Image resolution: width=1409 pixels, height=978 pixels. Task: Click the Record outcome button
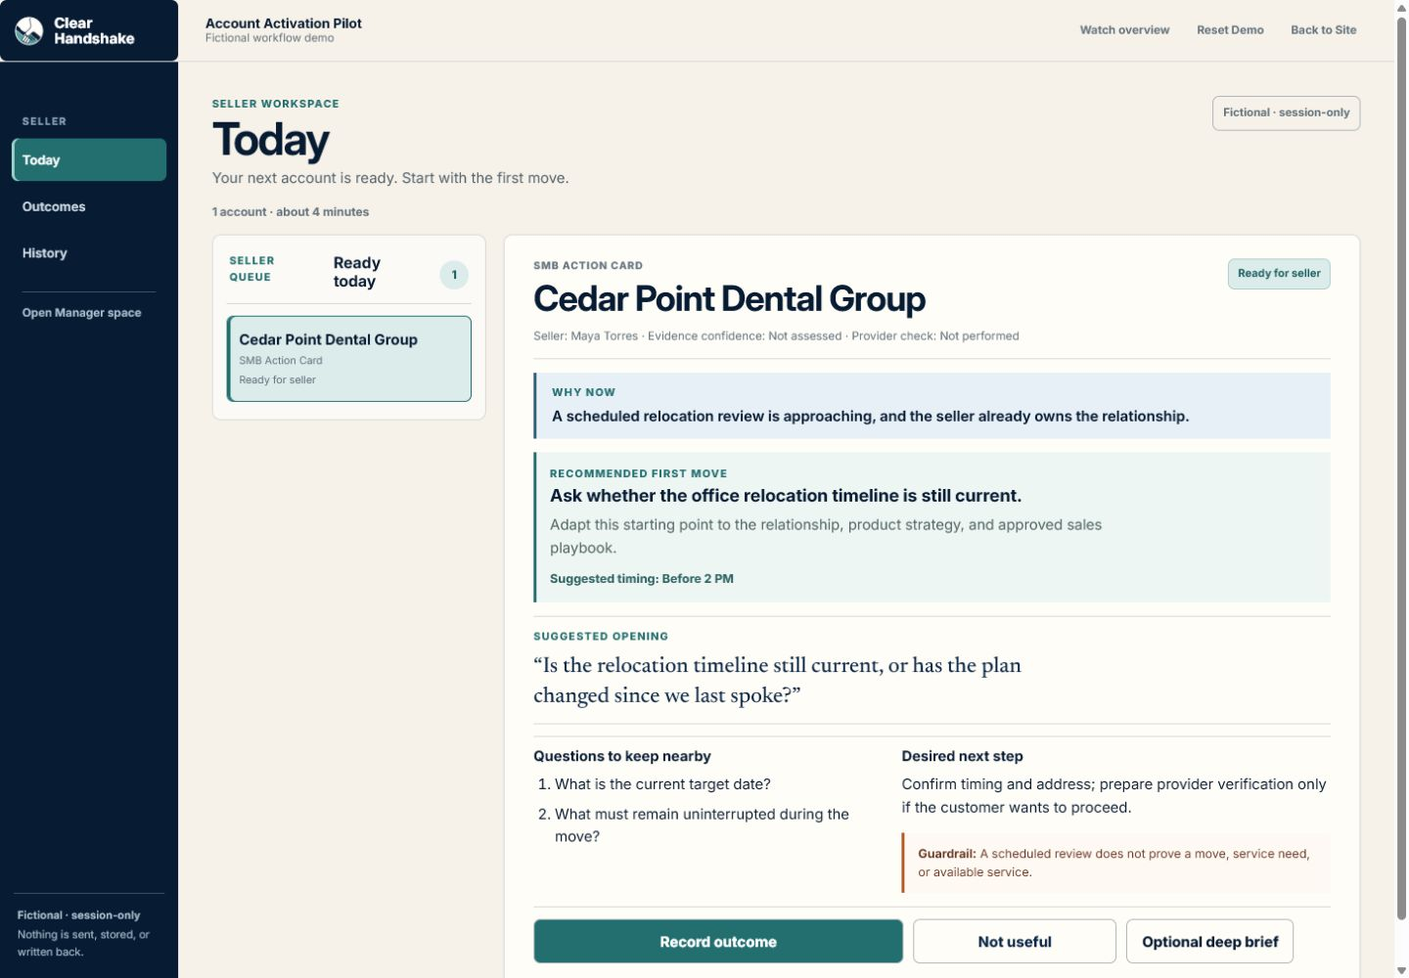click(718, 941)
